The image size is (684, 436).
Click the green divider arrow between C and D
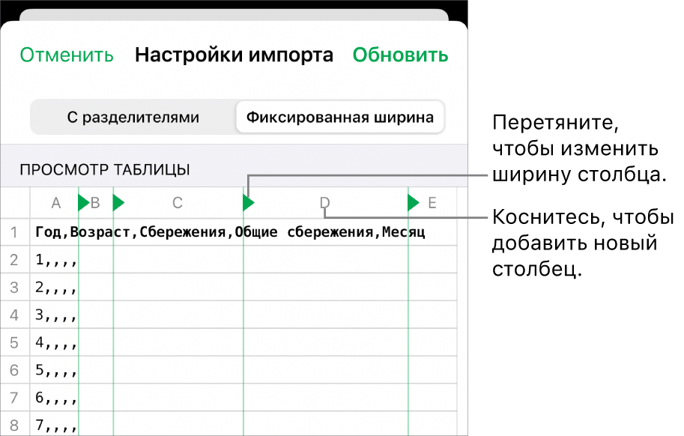[x=248, y=203]
